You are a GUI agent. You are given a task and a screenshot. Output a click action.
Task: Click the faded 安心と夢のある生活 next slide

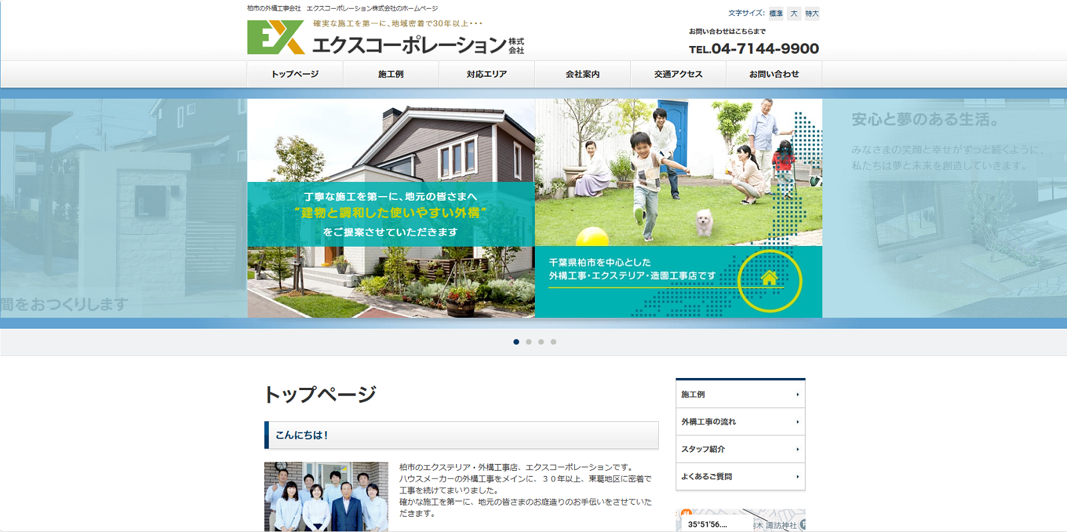(944, 208)
